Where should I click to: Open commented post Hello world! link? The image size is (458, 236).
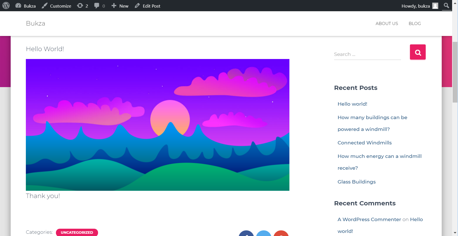click(x=416, y=219)
